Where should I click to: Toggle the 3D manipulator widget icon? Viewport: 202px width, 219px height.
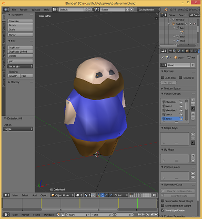98,195
